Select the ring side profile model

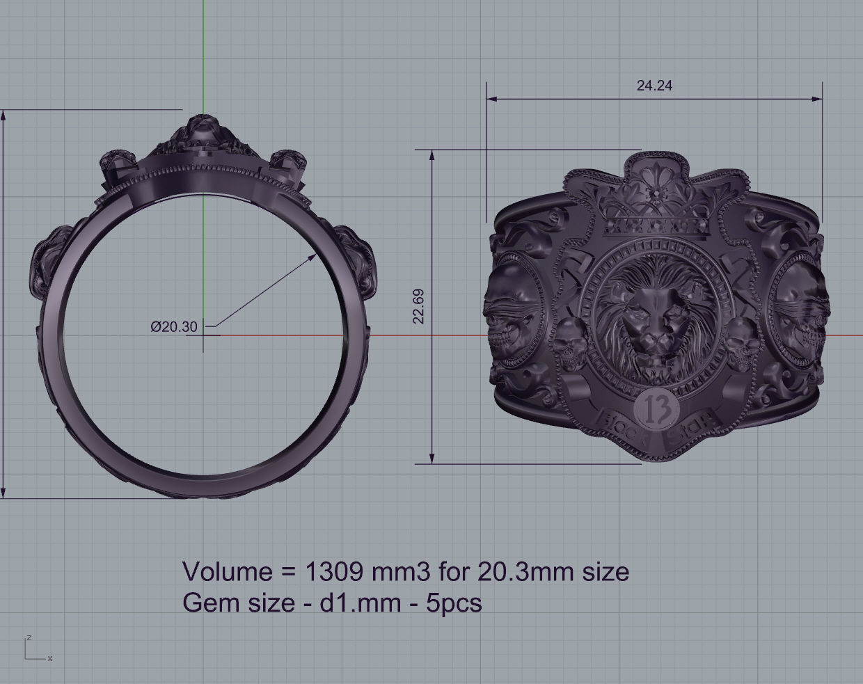click(x=203, y=305)
